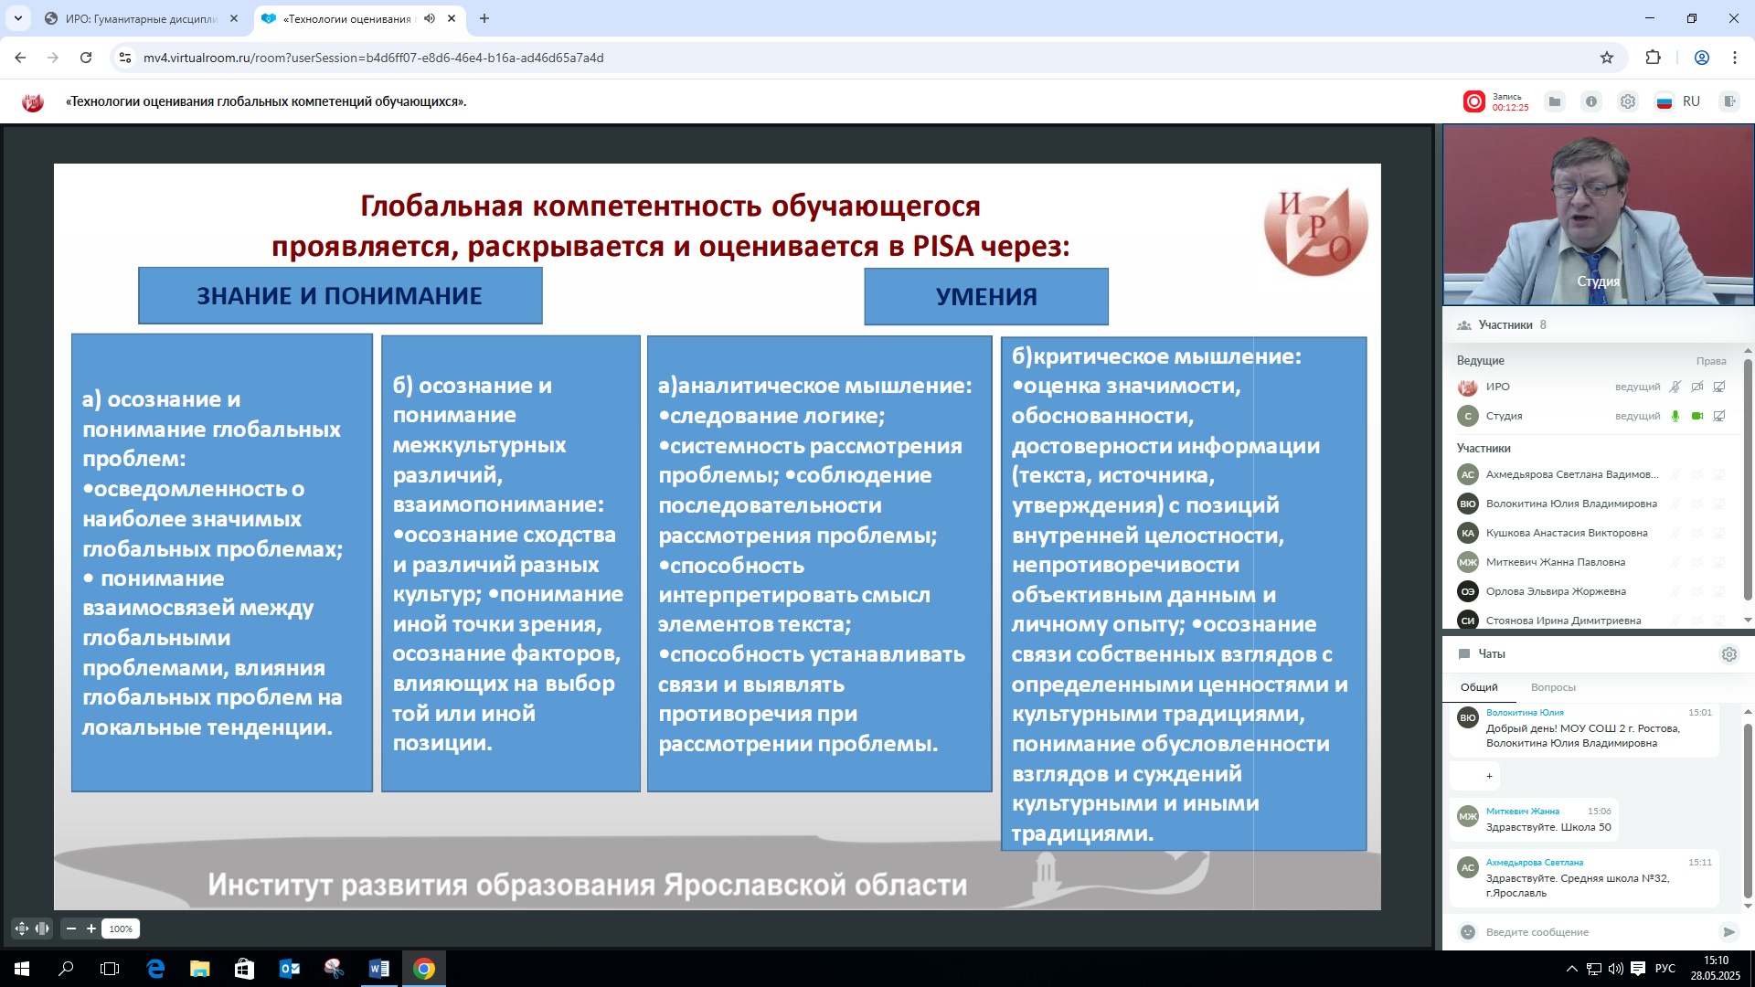View site information icon in address bar
This screenshot has width=1755, height=987.
coord(125,58)
